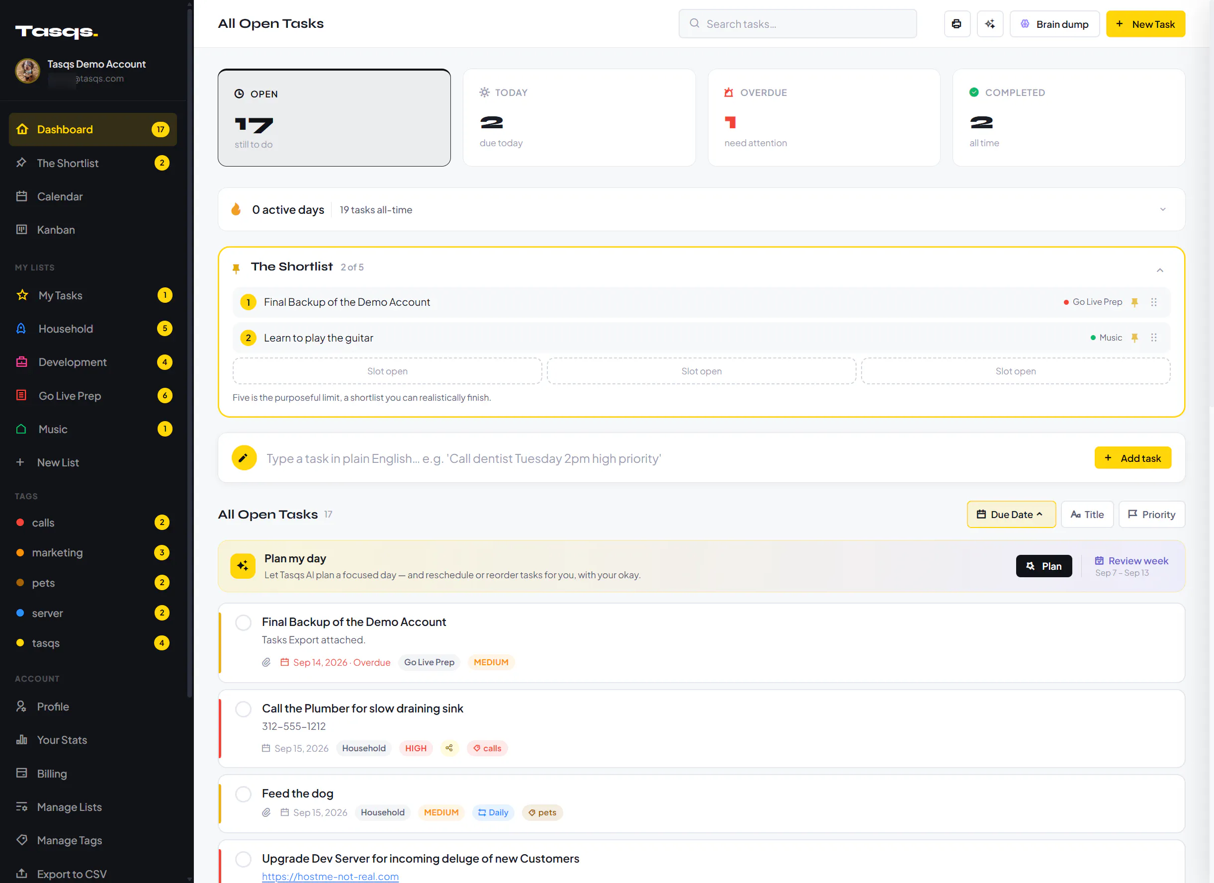1214x883 pixels.
Task: Toggle Due Date sort direction
Action: click(x=1011, y=514)
